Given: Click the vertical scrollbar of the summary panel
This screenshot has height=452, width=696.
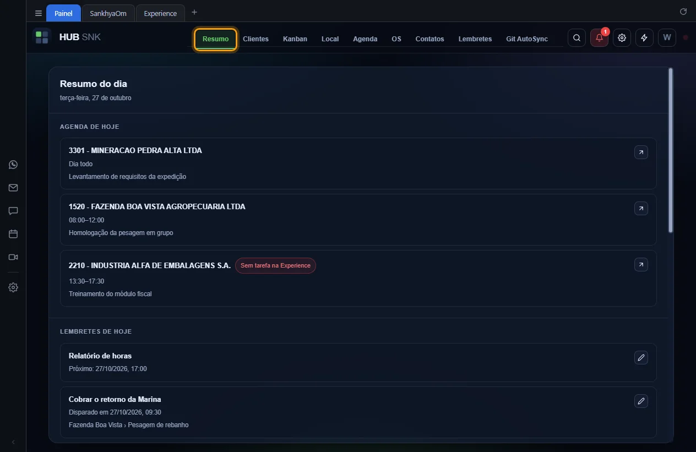Looking at the screenshot, I should click(x=671, y=150).
